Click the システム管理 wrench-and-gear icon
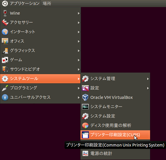Image resolution: width=166 pixels, height=160 pixels. [85, 79]
